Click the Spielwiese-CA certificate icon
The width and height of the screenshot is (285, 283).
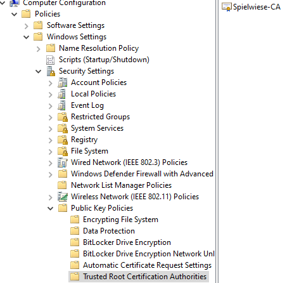[227, 7]
